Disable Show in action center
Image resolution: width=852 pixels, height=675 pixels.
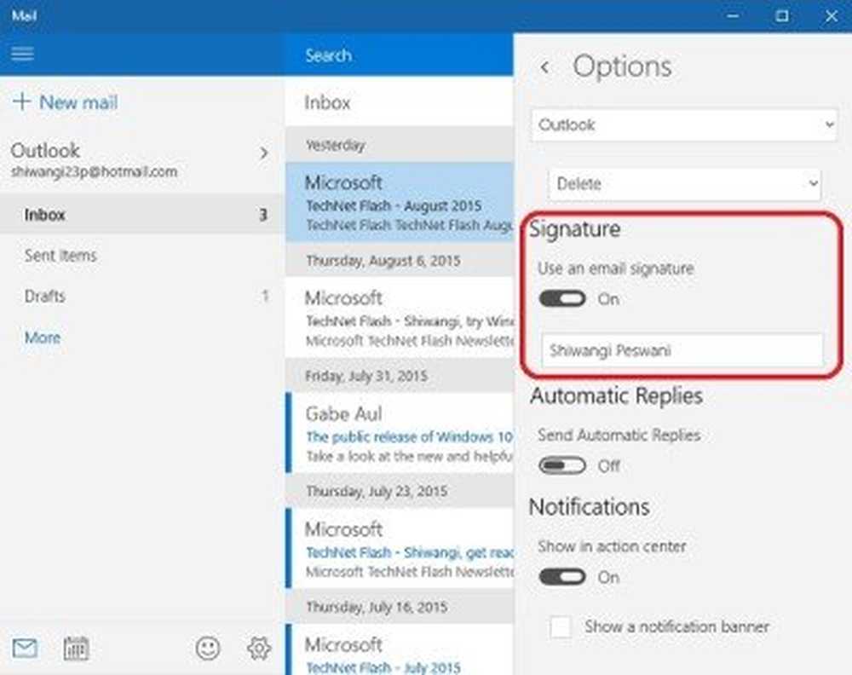(561, 577)
